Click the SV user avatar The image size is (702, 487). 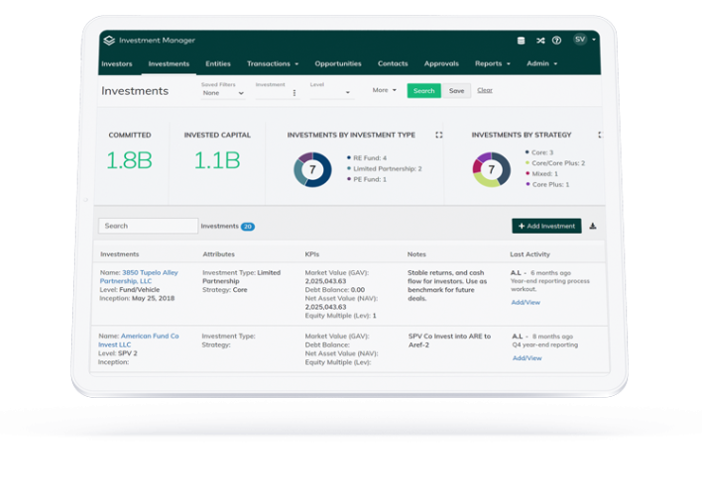[580, 40]
